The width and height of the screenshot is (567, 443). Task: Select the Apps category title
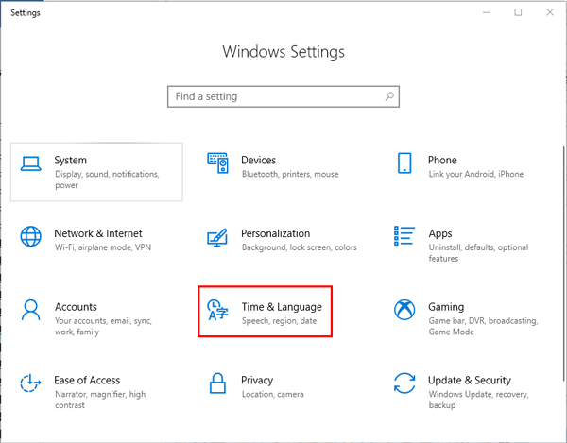pos(440,234)
